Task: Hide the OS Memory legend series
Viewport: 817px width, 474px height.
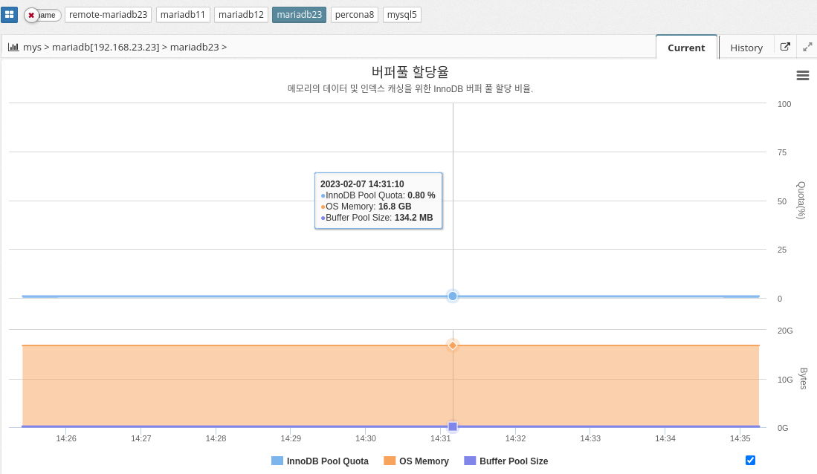Action: tap(416, 461)
